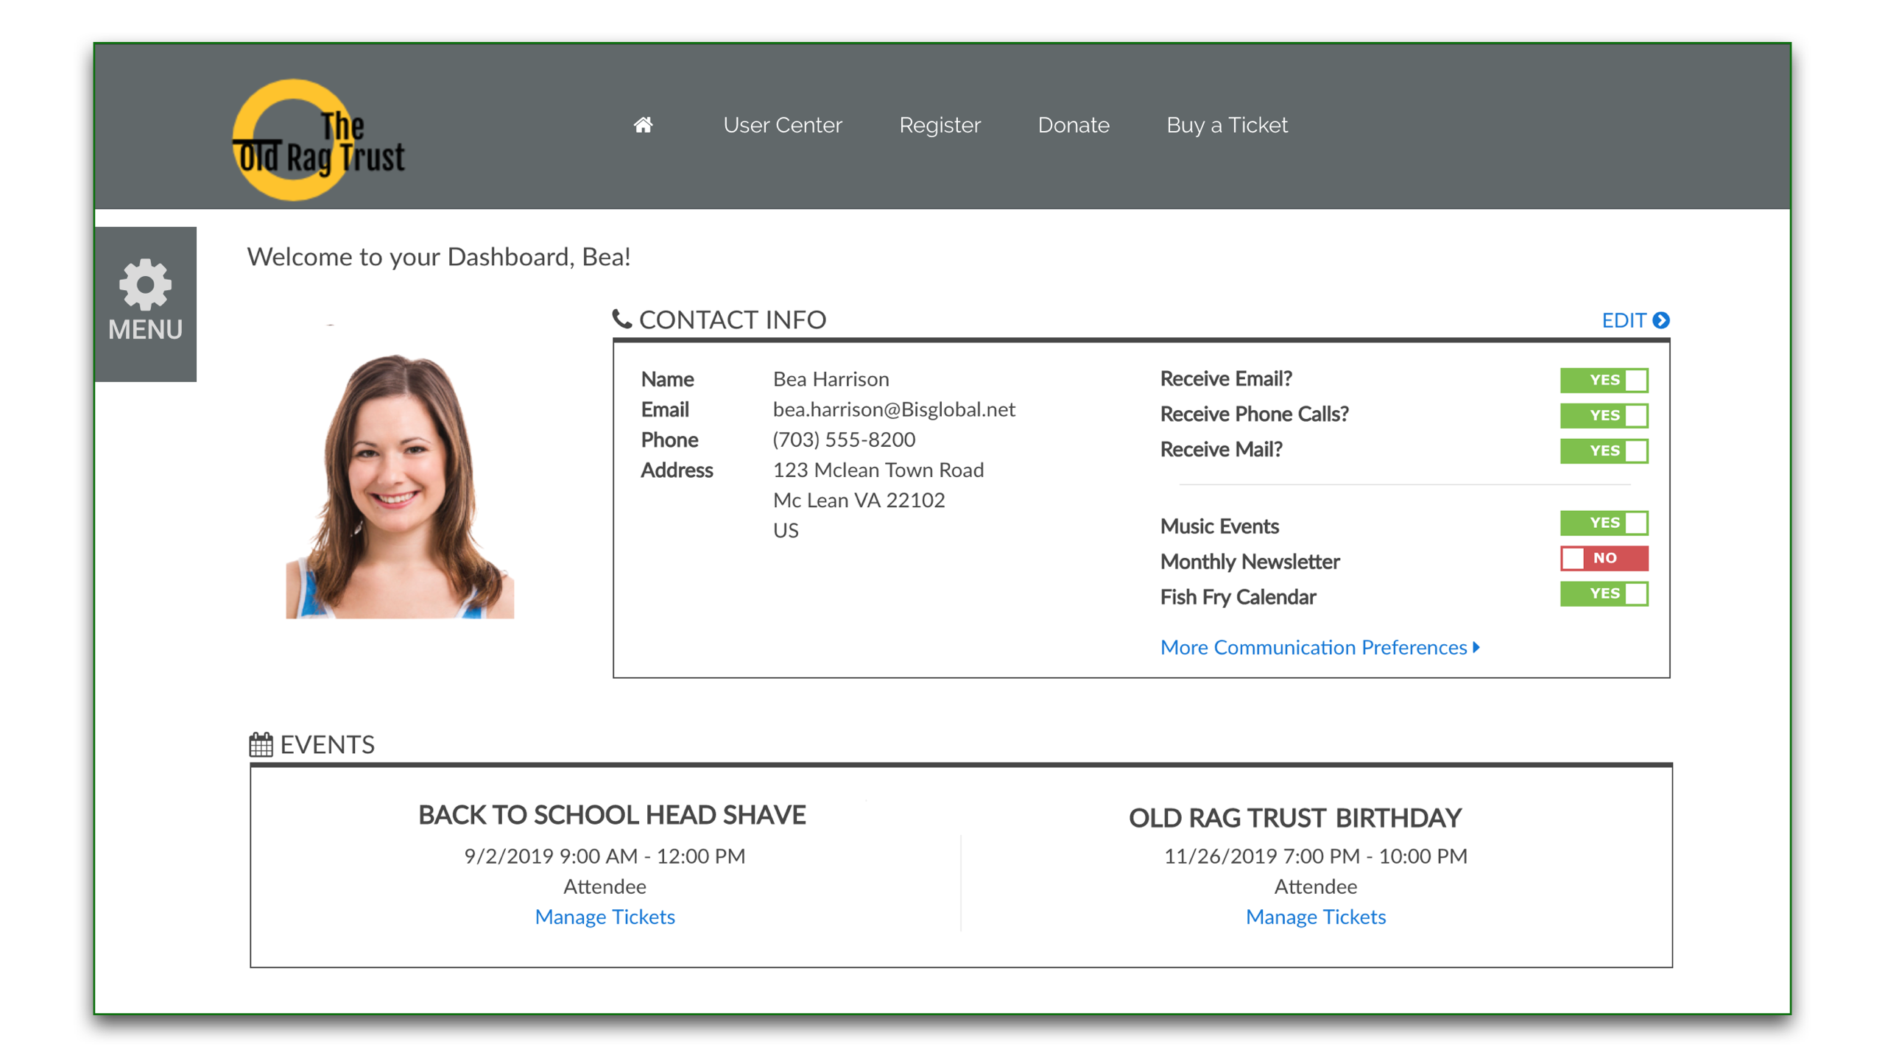Disable the Receive Mail toggle
This screenshot has height=1055, width=1885.
[x=1603, y=451]
